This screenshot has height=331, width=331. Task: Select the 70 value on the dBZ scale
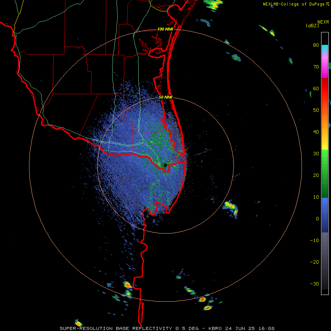tap(316, 67)
